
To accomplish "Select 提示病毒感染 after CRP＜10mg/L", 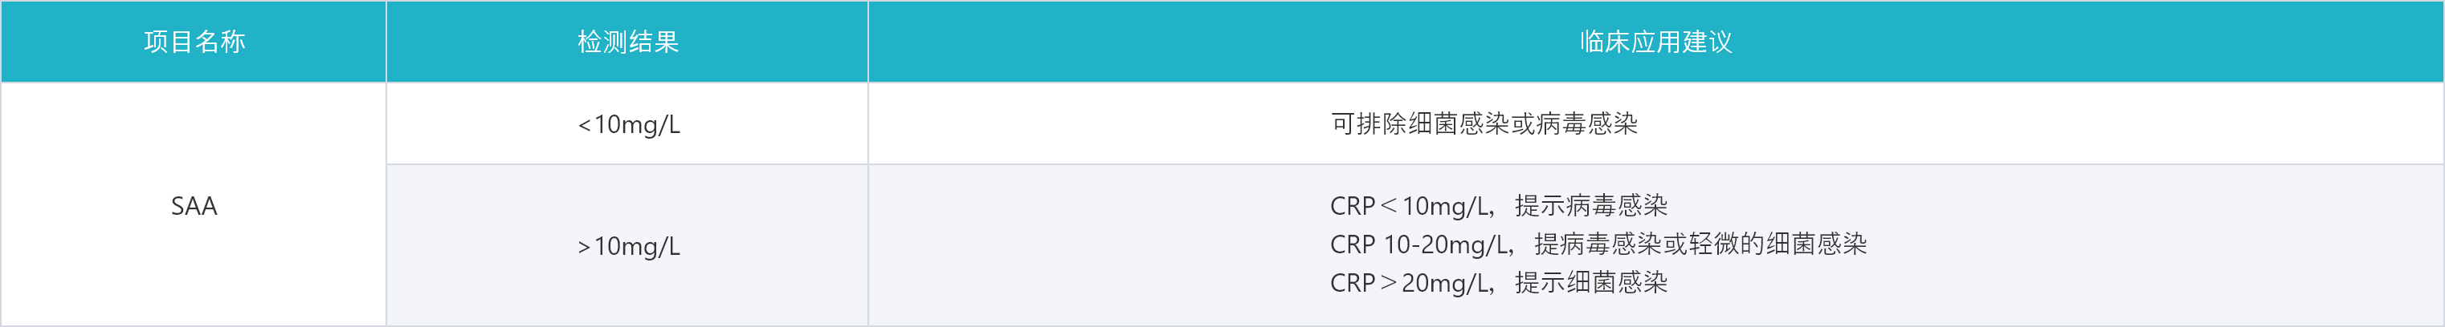I will tap(1590, 206).
